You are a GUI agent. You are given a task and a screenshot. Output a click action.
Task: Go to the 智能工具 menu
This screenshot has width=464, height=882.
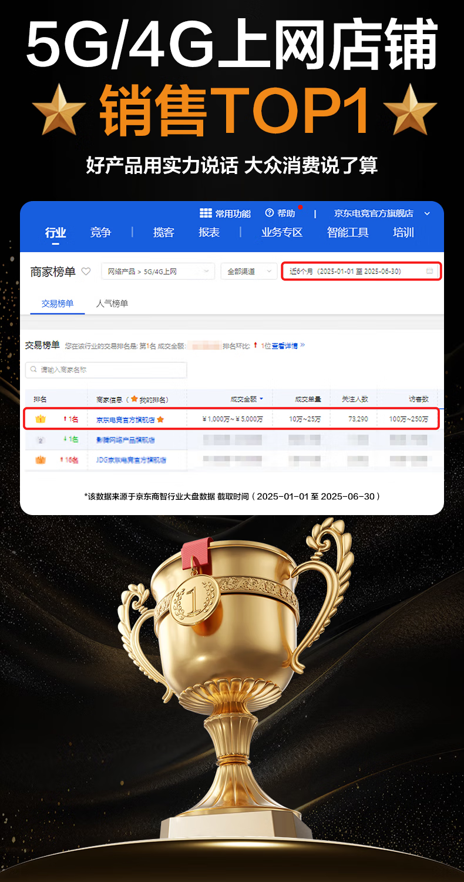coord(348,232)
